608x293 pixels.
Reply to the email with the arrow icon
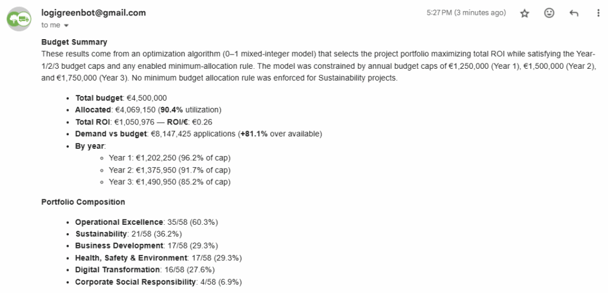[x=574, y=13]
